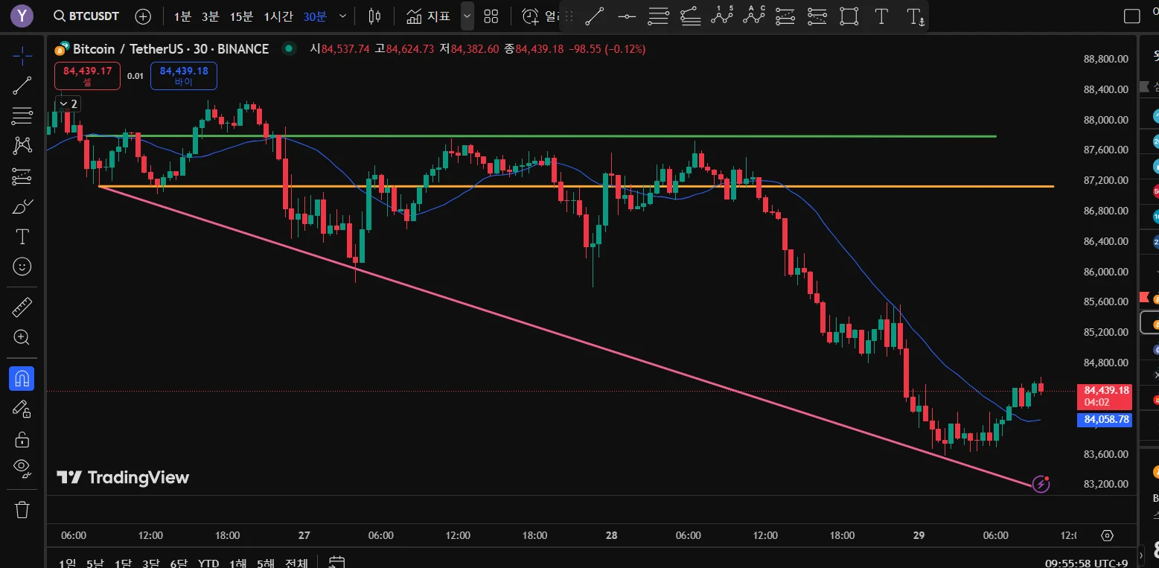Viewport: 1159px width, 568px height.
Task: Click the blue 바이 buy button
Action: (x=184, y=76)
